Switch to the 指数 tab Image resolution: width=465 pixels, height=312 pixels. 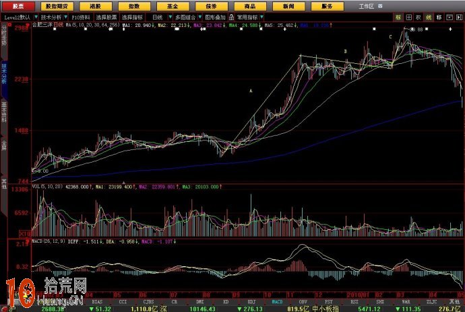(134, 6)
